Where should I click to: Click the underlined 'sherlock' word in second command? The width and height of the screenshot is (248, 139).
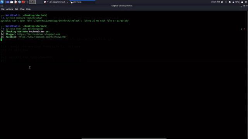pos(21,29)
